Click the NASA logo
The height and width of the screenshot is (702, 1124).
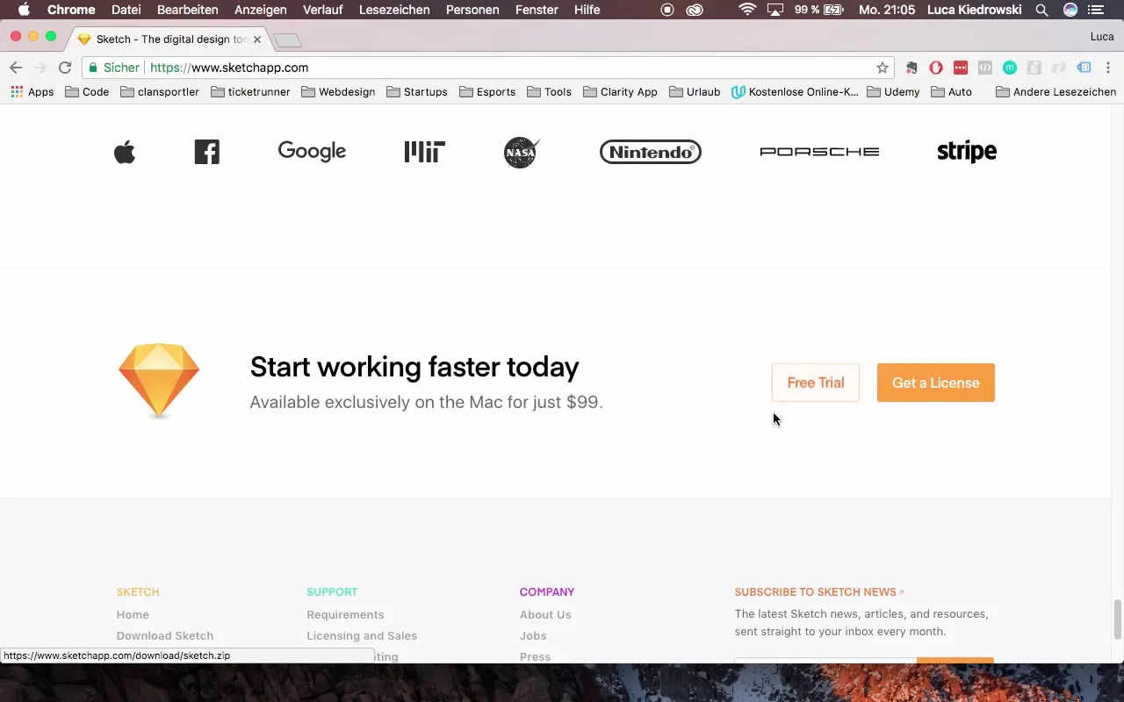[x=522, y=152]
